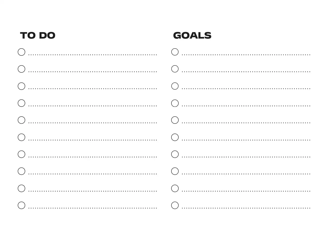Image resolution: width=329 pixels, height=226 pixels.
Task: Click the GOALS heading
Action: tap(192, 35)
